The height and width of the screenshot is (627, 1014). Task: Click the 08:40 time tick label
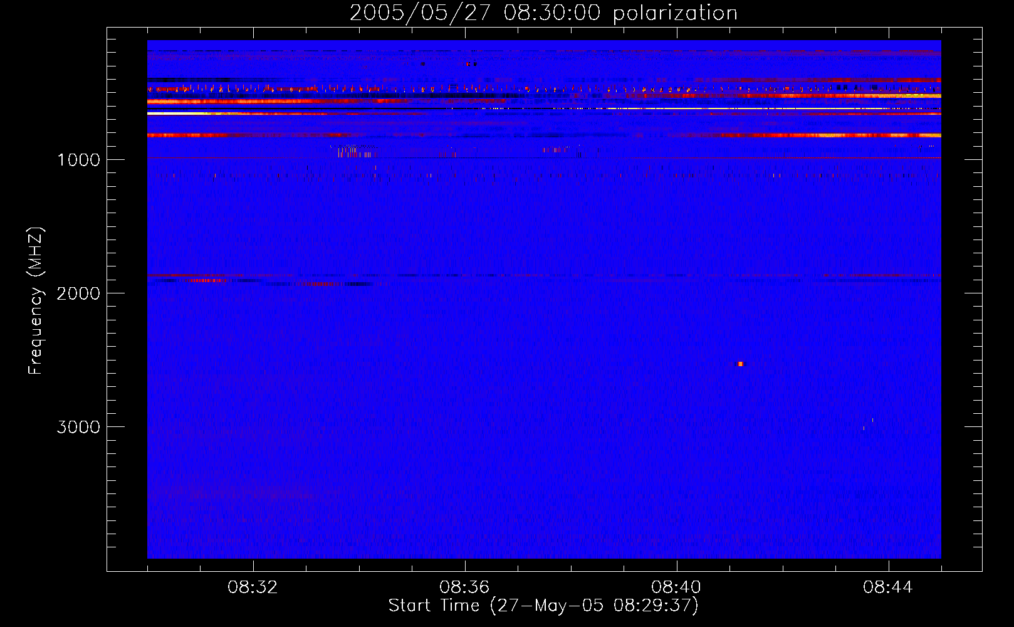point(676,587)
